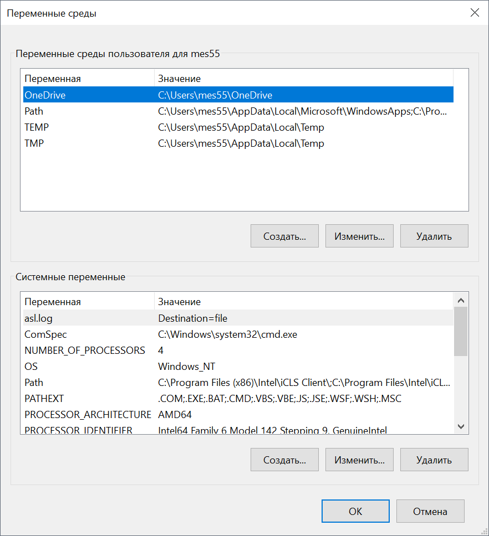Cancel the dialog with Отмена
Image resolution: width=489 pixels, height=536 pixels.
(430, 512)
